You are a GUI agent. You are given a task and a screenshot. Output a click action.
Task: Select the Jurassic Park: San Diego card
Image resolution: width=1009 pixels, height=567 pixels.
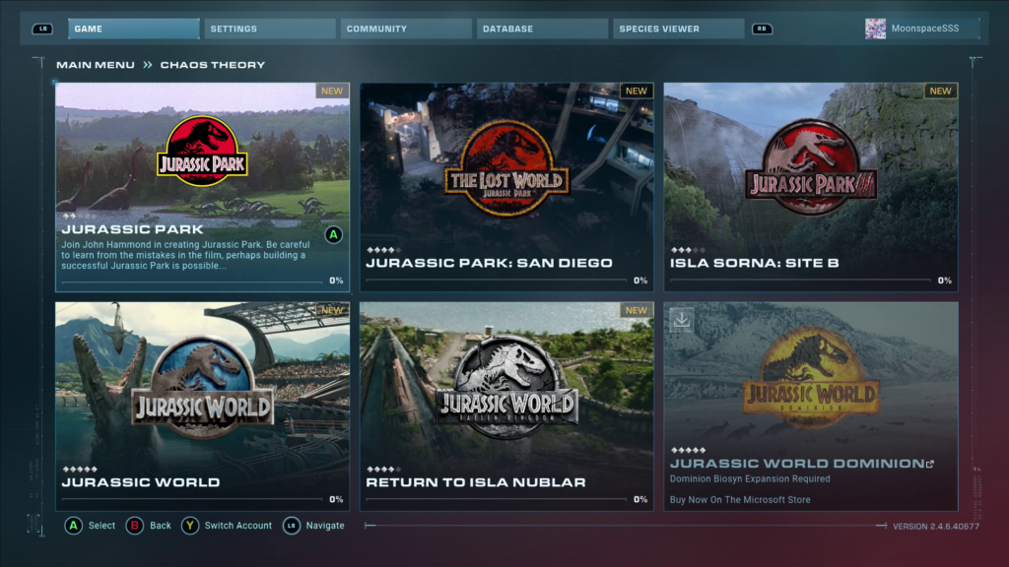pyautogui.click(x=507, y=187)
